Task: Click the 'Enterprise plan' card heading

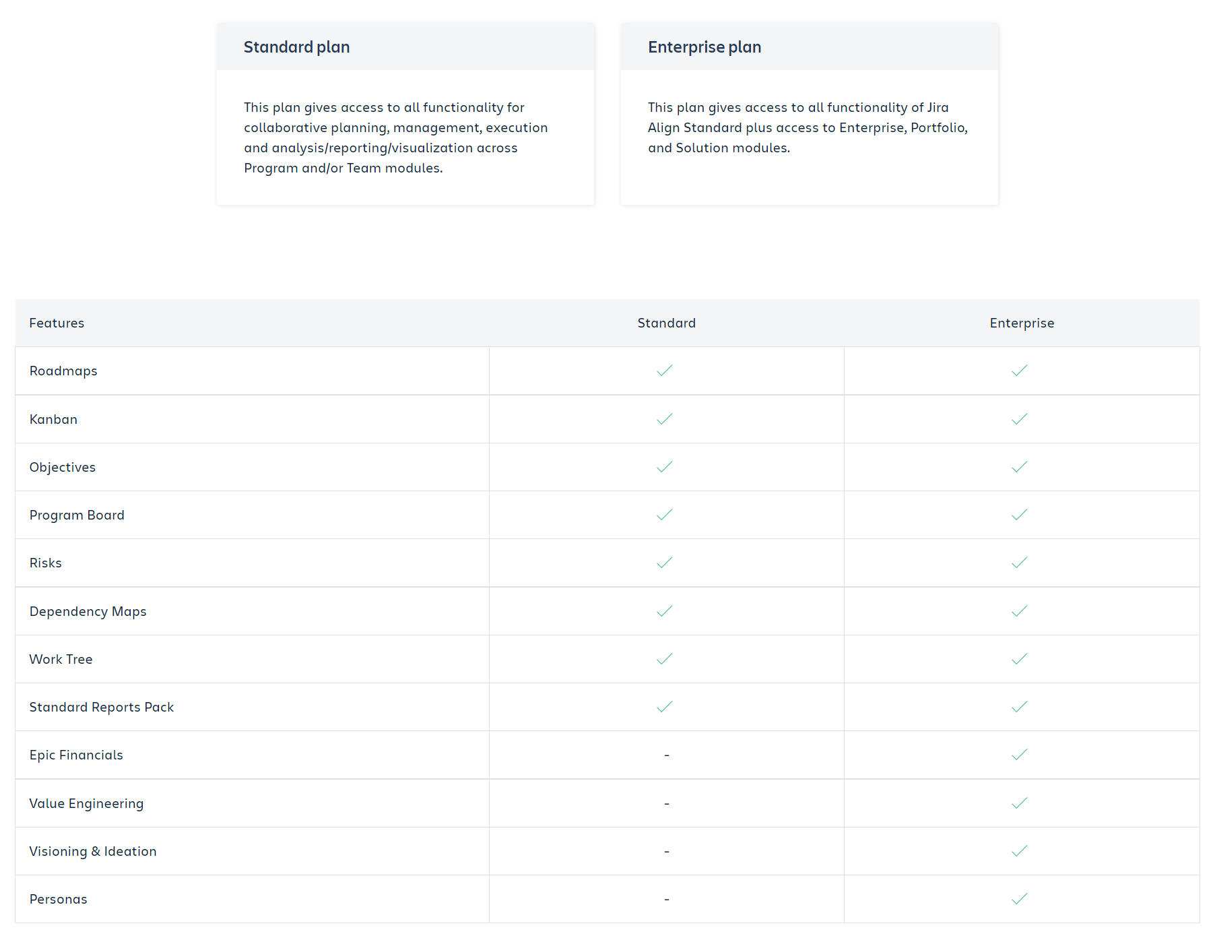Action: tap(704, 47)
